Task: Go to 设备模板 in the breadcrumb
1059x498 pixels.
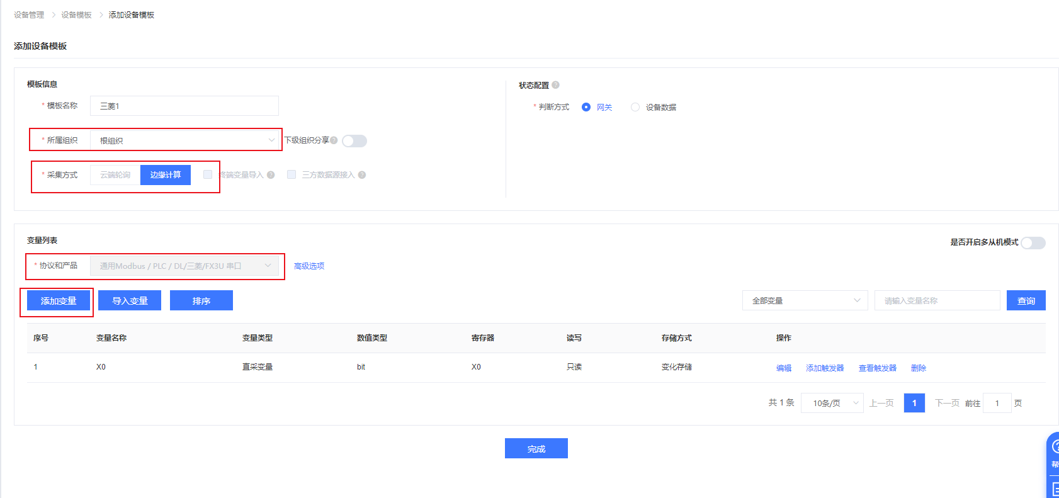Action: pos(76,15)
